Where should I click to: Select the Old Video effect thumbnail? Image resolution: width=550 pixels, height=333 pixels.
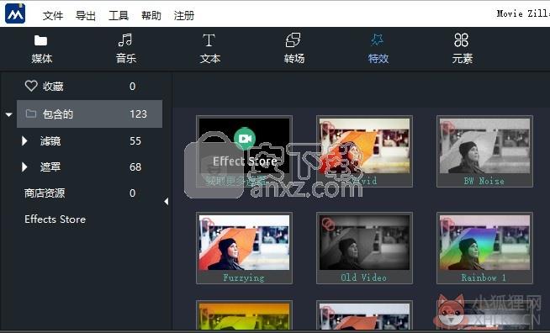coord(364,248)
